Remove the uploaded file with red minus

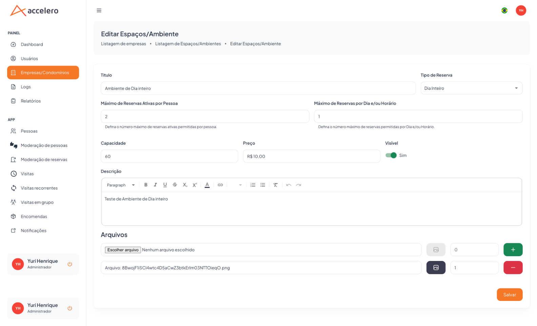[x=513, y=268]
